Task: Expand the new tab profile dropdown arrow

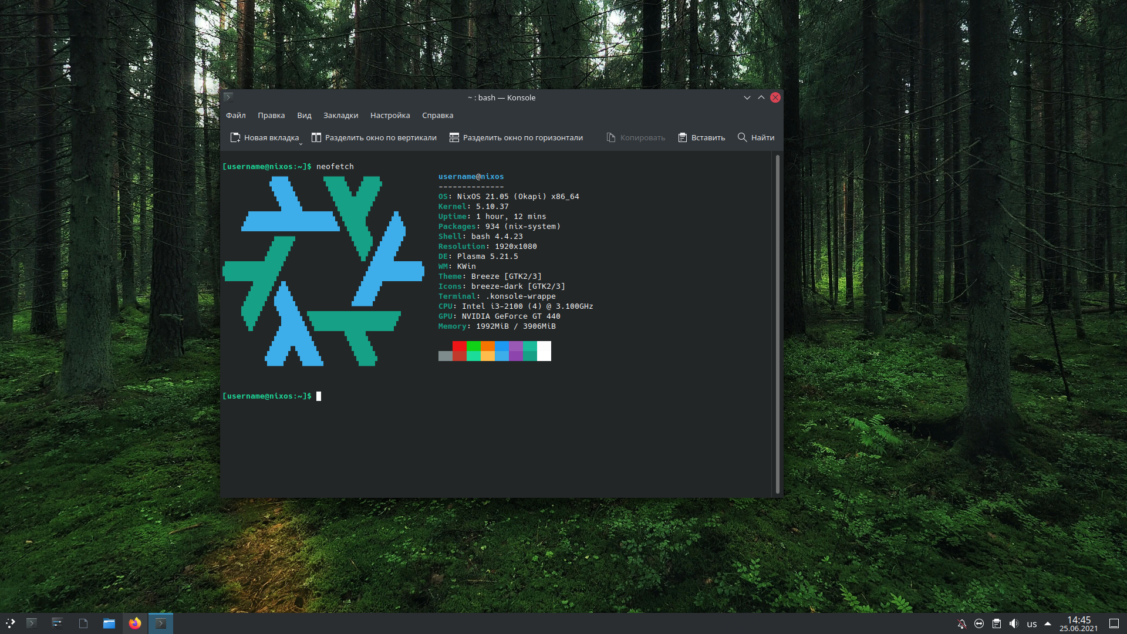Action: pyautogui.click(x=301, y=143)
